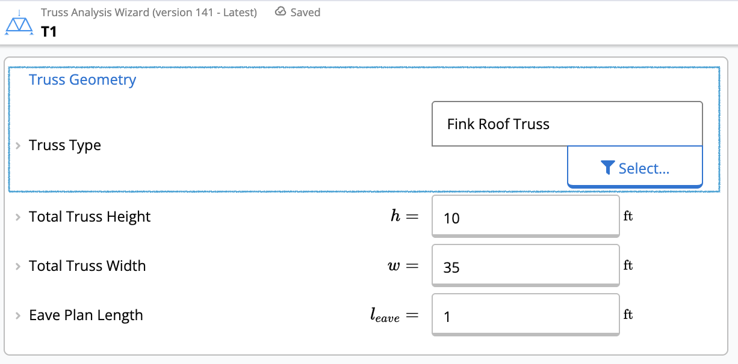Image resolution: width=738 pixels, height=364 pixels.
Task: Click the Saved status checkmark icon
Action: pyautogui.click(x=281, y=12)
